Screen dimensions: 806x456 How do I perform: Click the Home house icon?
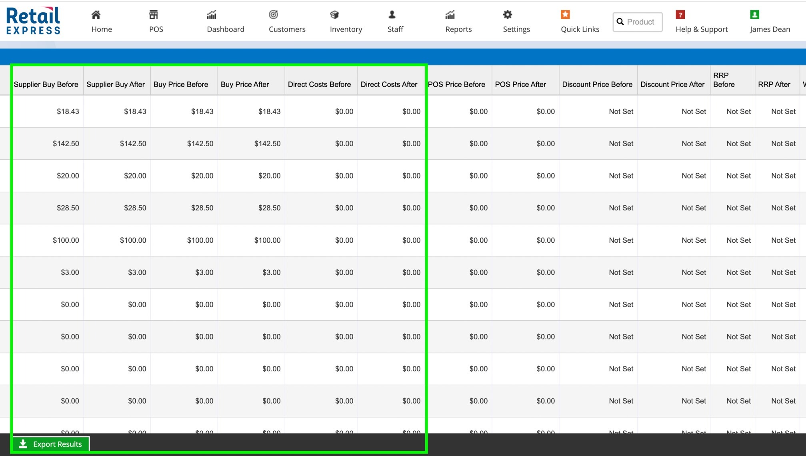coord(96,15)
